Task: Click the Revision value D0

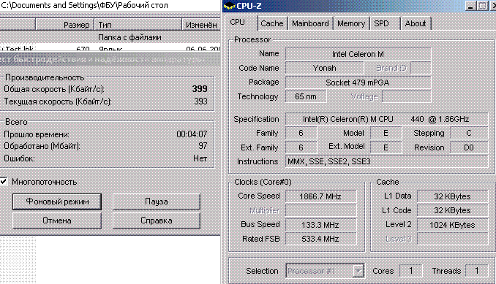Action: point(469,147)
